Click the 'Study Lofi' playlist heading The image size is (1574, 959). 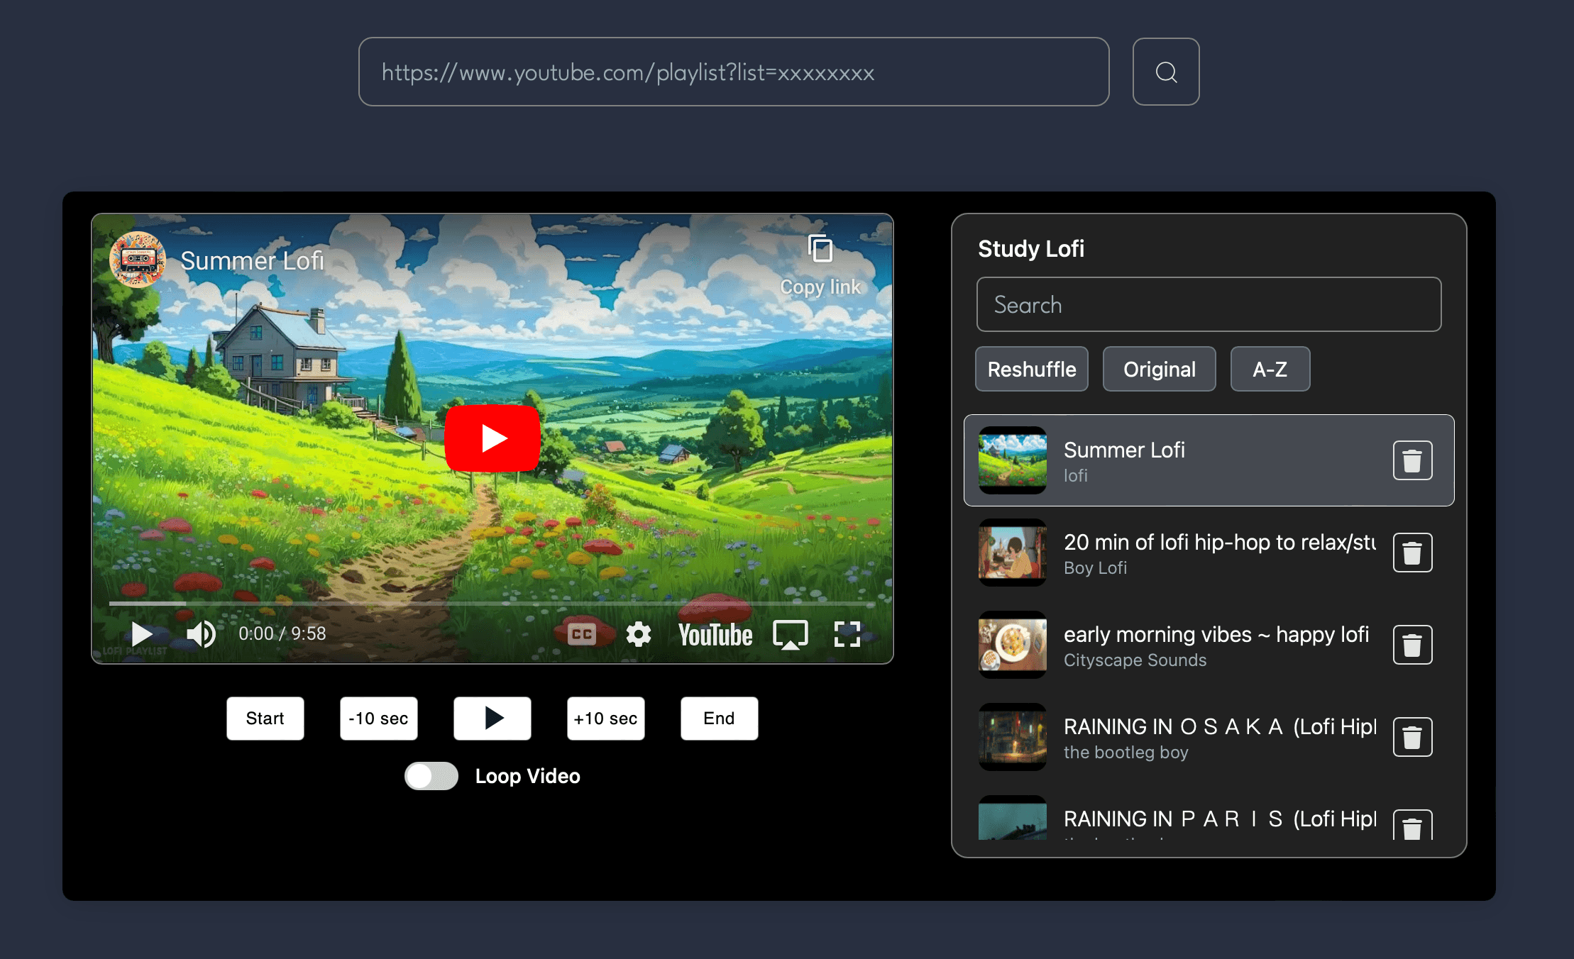[1031, 248]
